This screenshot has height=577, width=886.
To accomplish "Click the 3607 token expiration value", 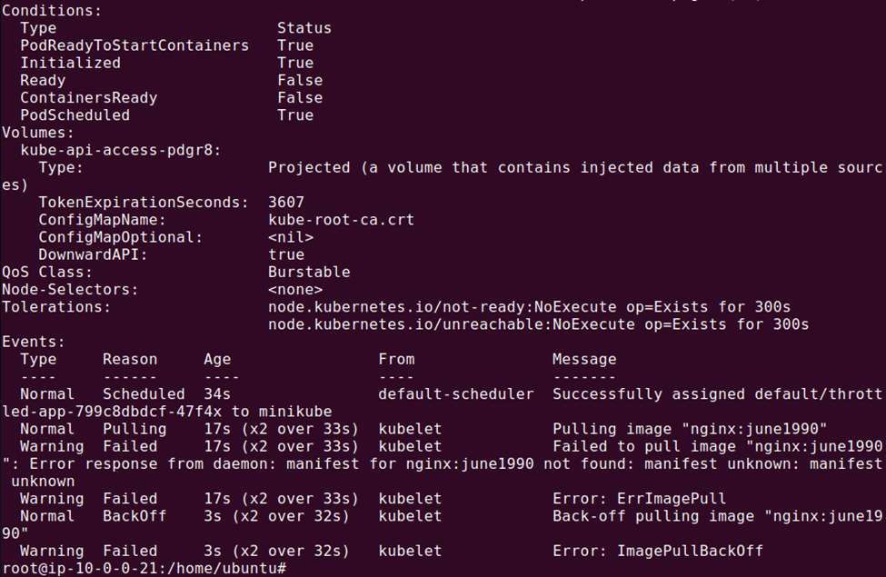I will (x=286, y=203).
